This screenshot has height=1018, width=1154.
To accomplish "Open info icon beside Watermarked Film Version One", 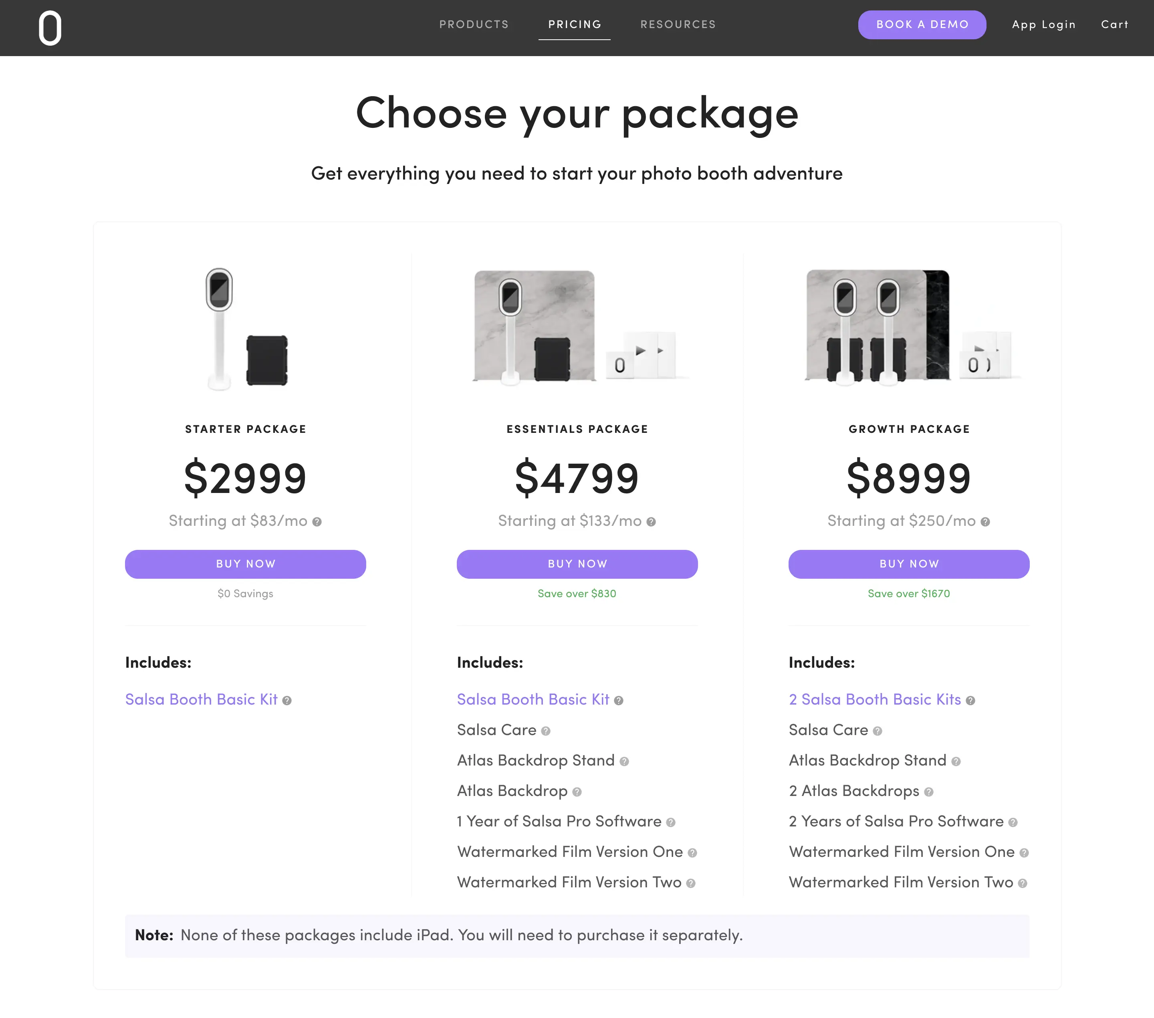I will 691,852.
